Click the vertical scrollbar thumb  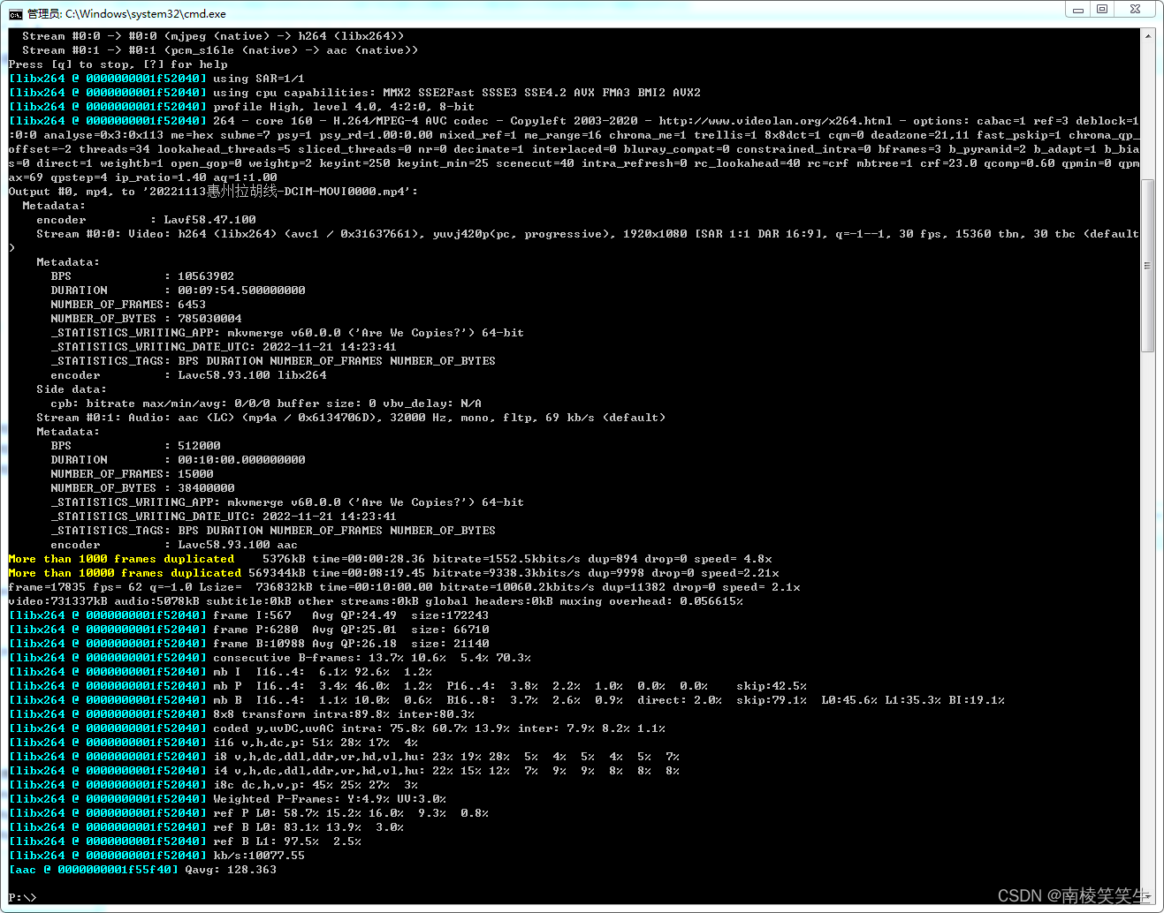(1148, 265)
